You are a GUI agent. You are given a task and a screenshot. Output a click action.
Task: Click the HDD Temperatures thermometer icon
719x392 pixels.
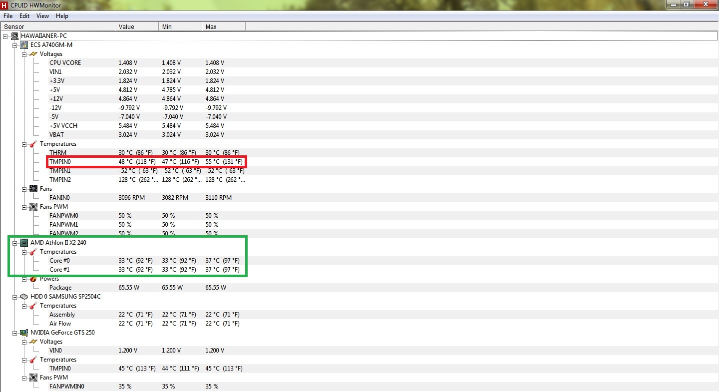[33, 306]
